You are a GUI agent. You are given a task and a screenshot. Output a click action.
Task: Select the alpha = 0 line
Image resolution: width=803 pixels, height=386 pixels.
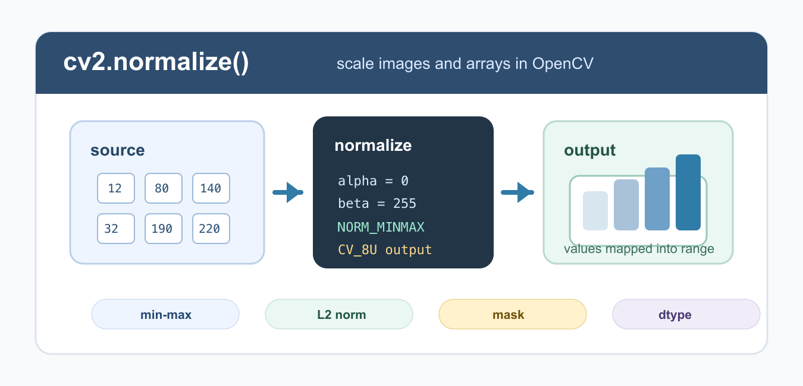373,181
